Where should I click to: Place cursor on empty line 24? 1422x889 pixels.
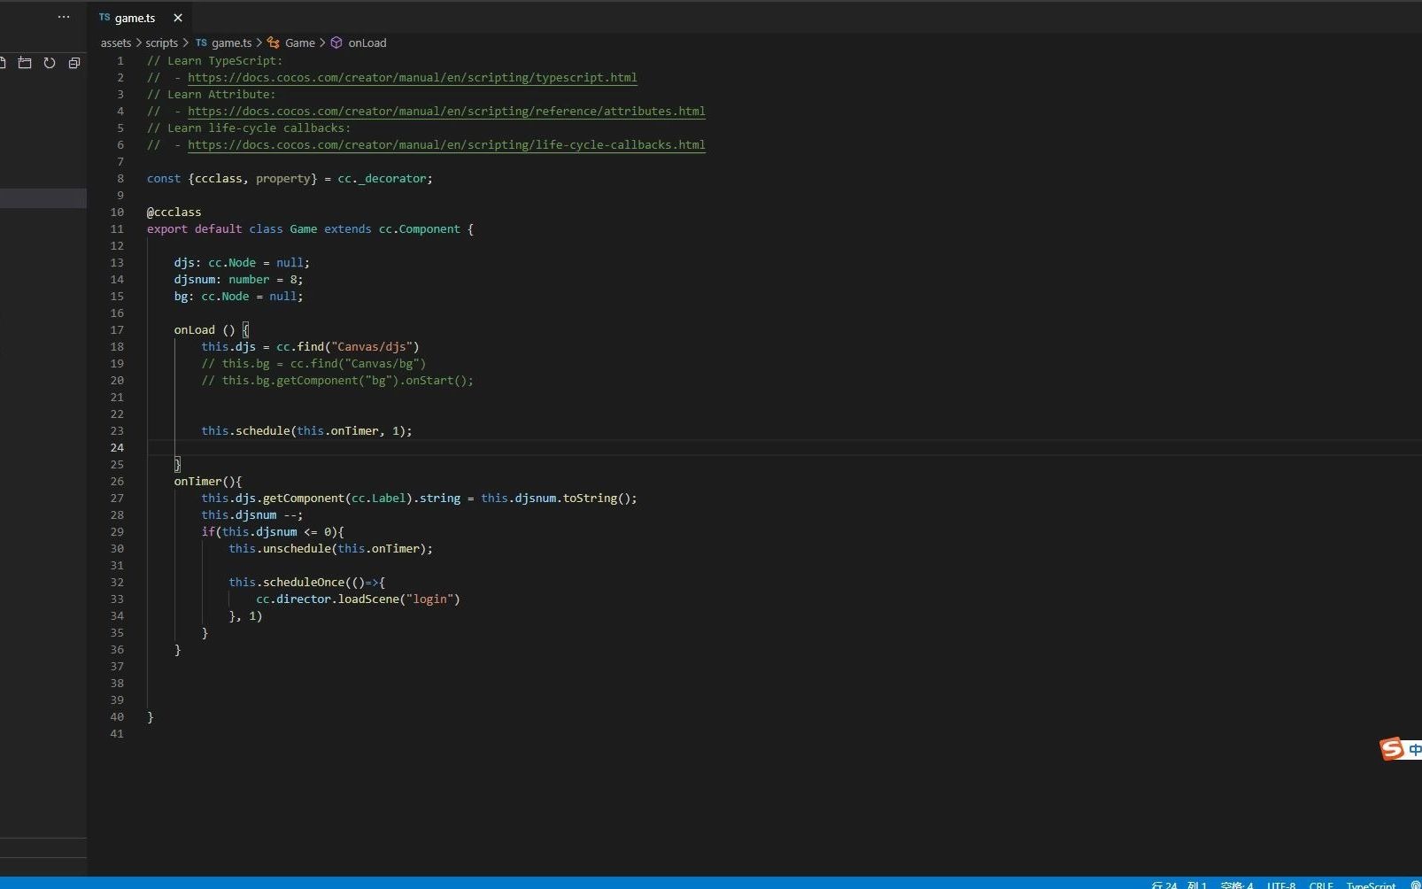[784, 447]
